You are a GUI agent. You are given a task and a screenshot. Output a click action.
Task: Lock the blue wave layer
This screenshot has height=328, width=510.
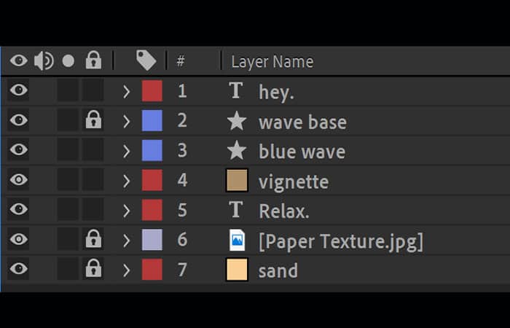tap(93, 149)
